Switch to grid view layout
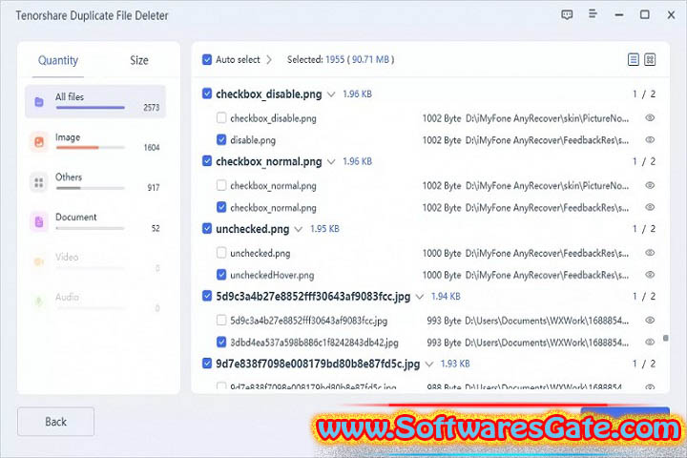687x458 pixels. tap(650, 59)
